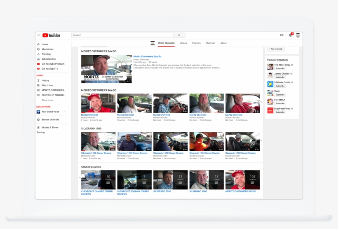Click the Moritz Chevrolet channel avatar icon
The image size is (338, 229).
pos(153,43)
